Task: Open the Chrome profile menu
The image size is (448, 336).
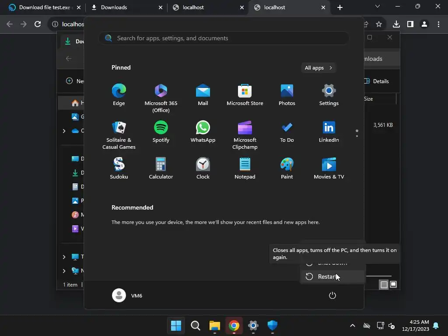Action: click(424, 24)
